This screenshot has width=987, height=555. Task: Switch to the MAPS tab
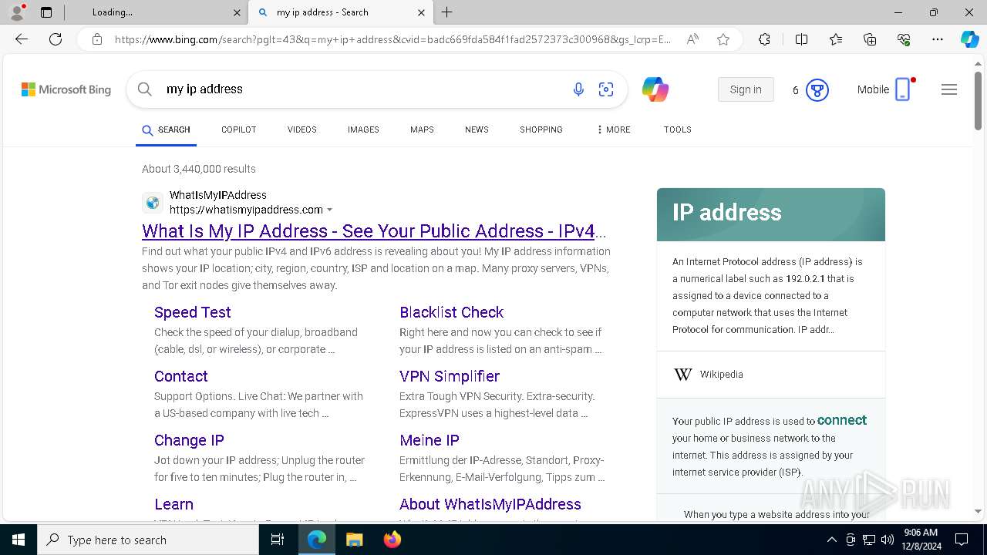click(422, 129)
